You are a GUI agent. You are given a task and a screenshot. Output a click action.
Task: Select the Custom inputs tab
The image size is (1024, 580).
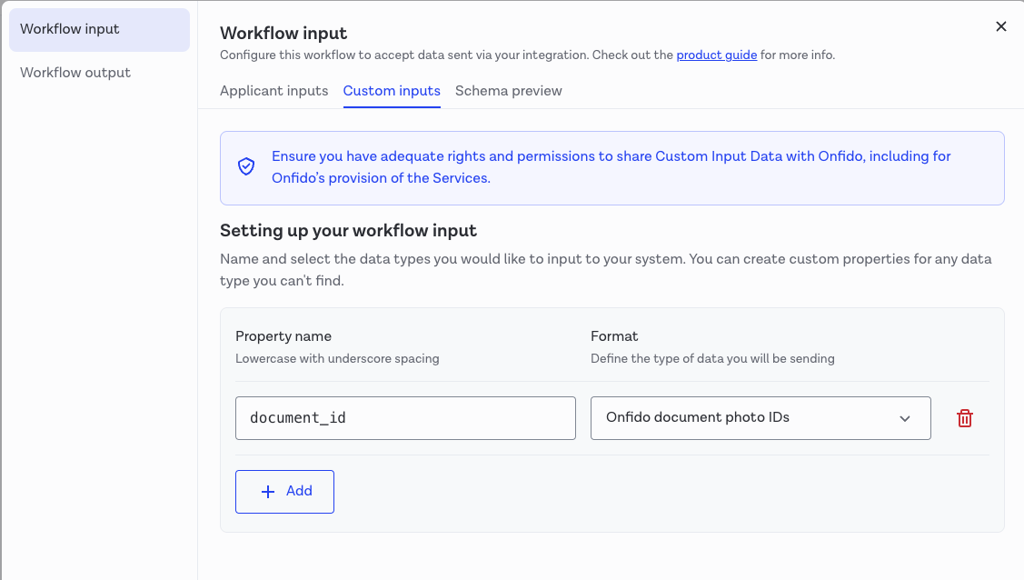[392, 91]
